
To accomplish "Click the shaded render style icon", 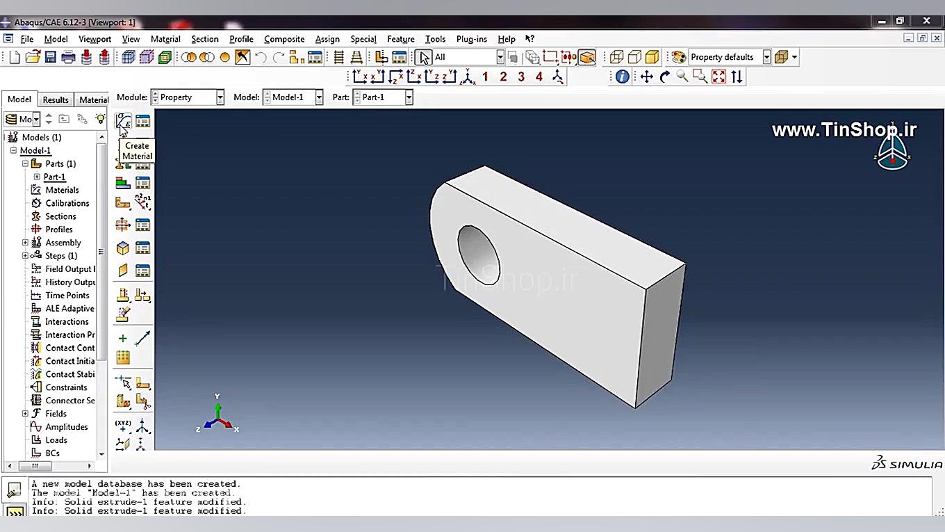I will 652,57.
